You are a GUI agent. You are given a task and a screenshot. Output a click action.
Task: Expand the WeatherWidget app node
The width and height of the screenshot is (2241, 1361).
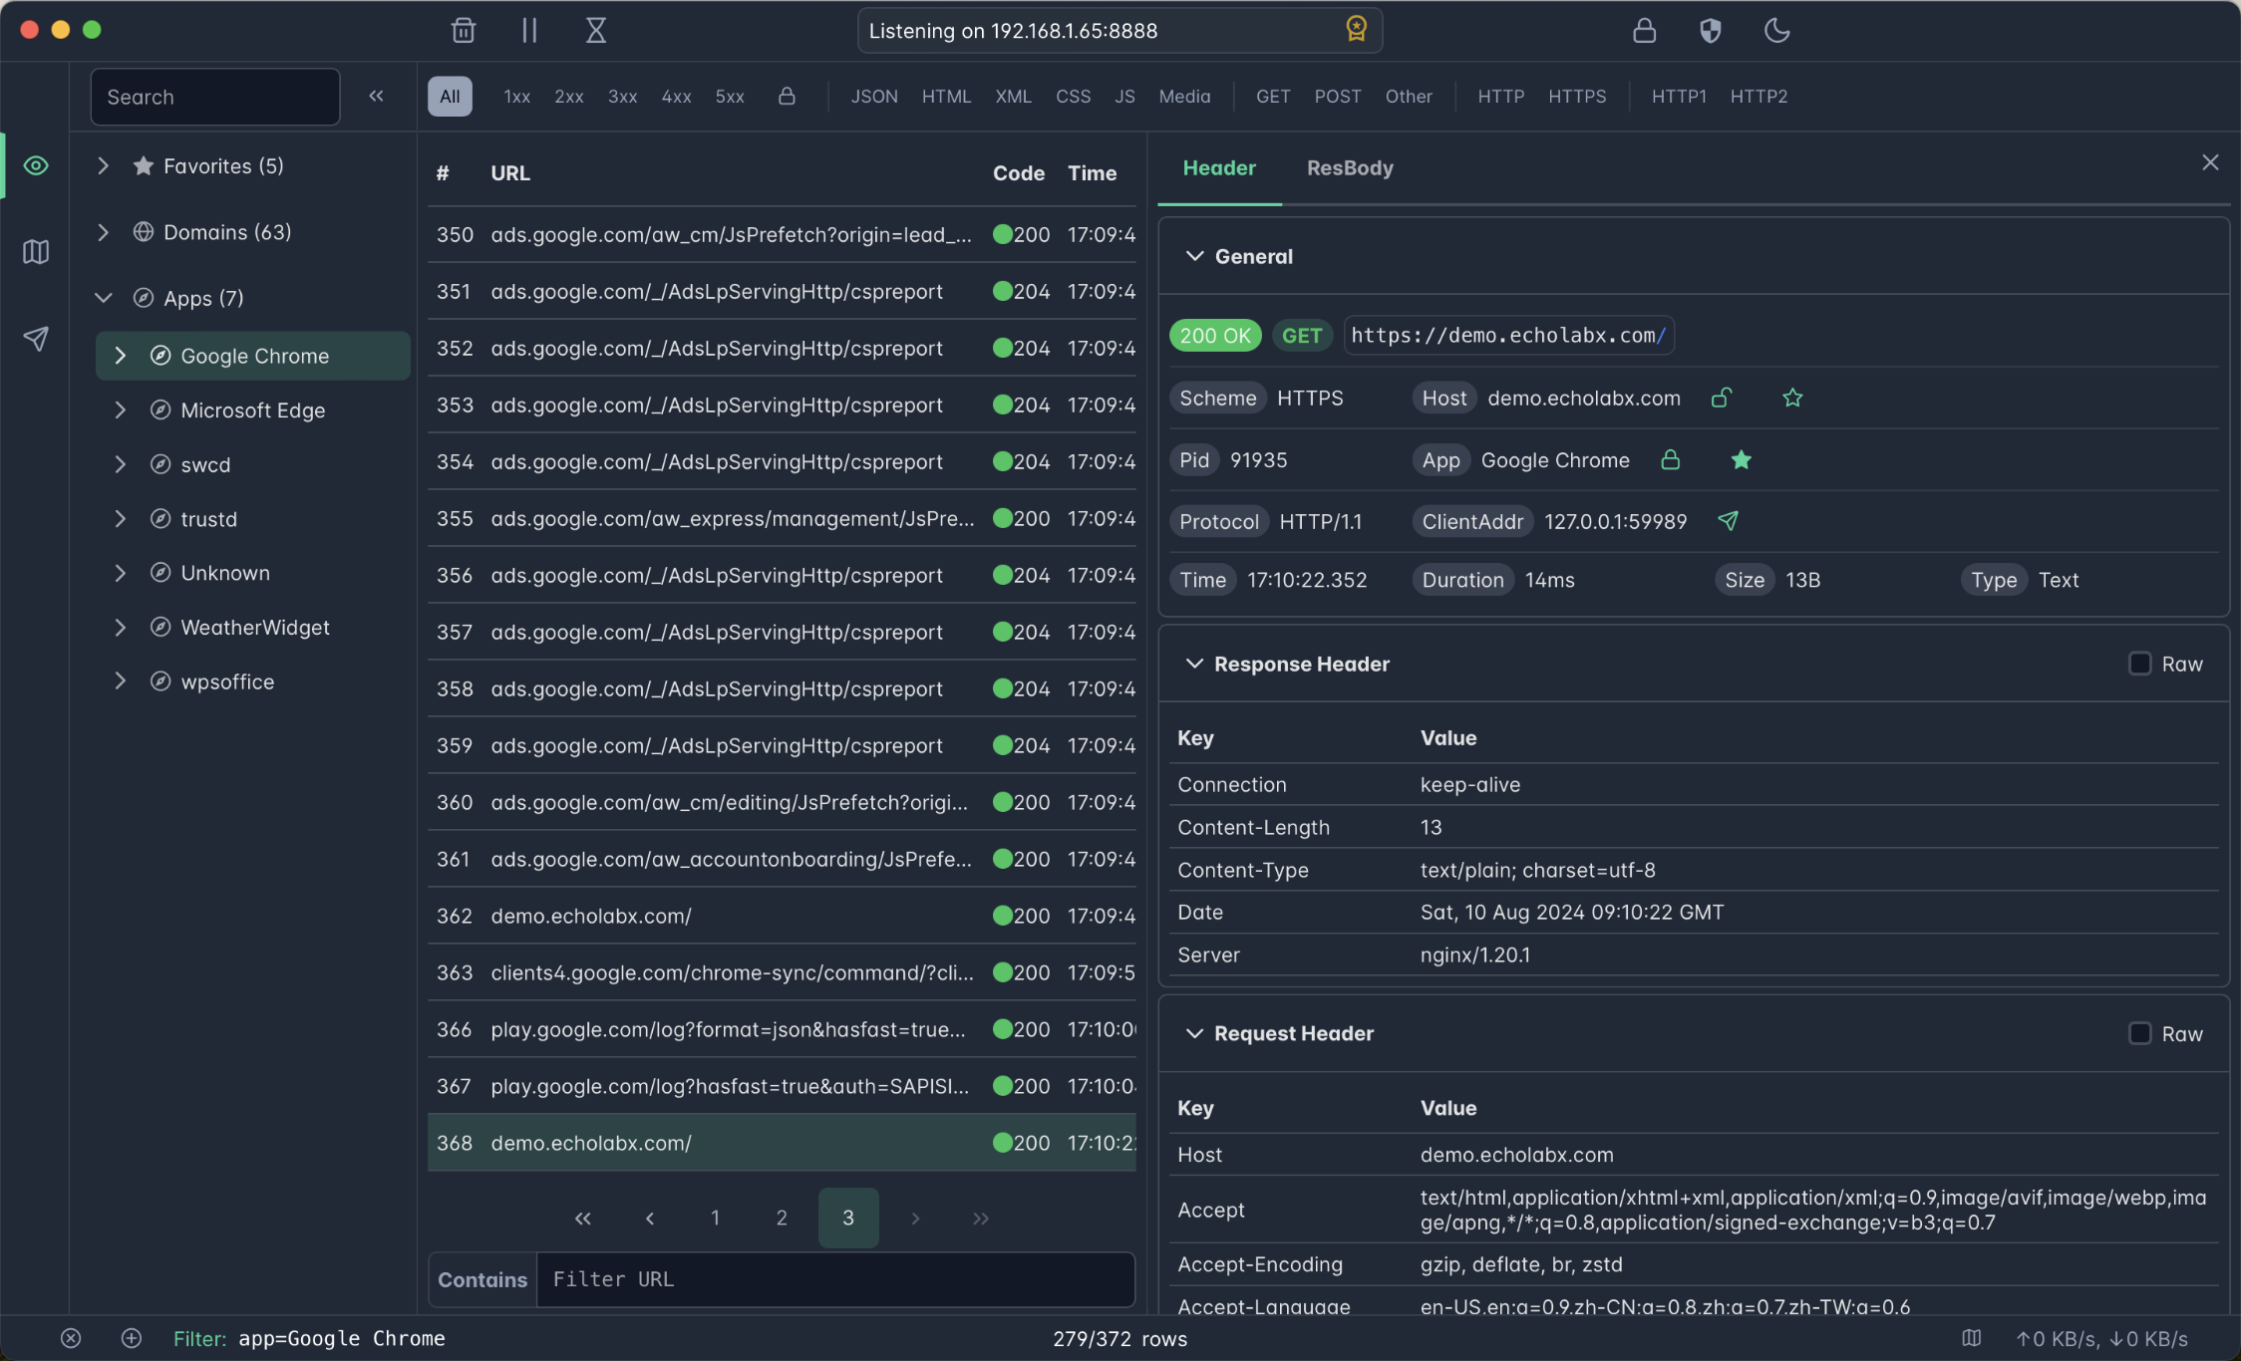tap(121, 627)
